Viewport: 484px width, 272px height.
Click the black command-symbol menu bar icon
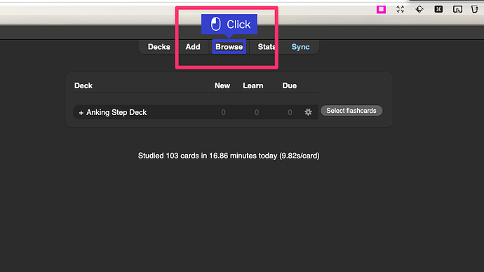click(x=438, y=10)
